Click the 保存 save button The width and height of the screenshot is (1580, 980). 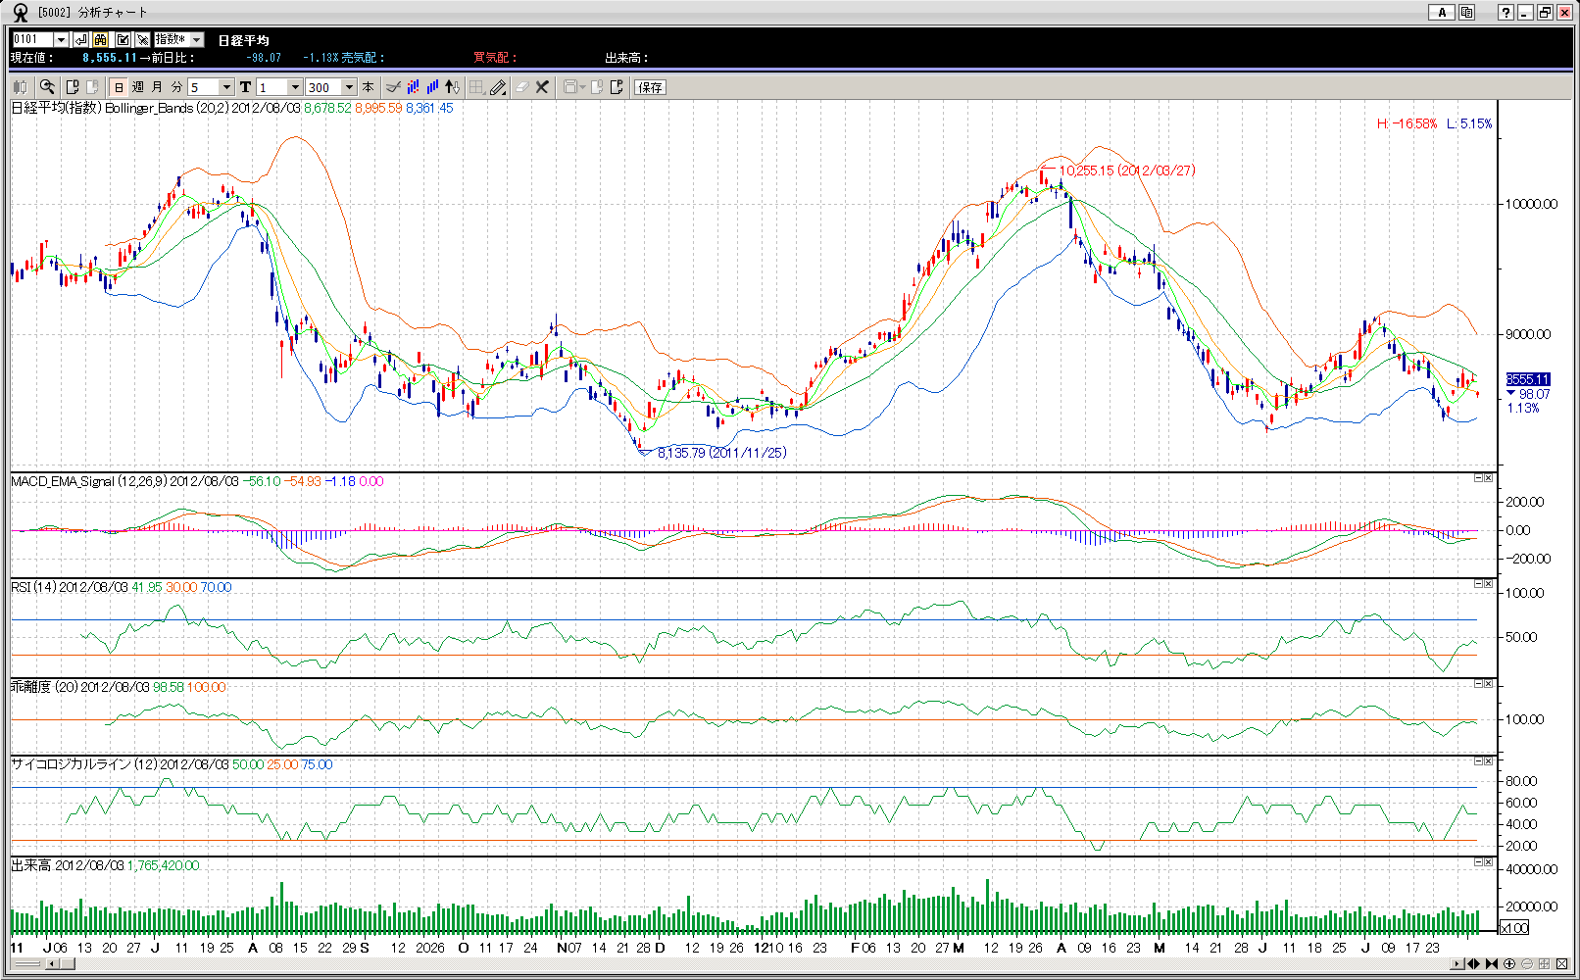point(650,87)
